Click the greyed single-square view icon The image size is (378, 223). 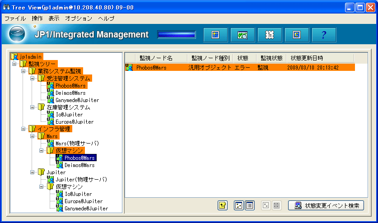coord(266,205)
